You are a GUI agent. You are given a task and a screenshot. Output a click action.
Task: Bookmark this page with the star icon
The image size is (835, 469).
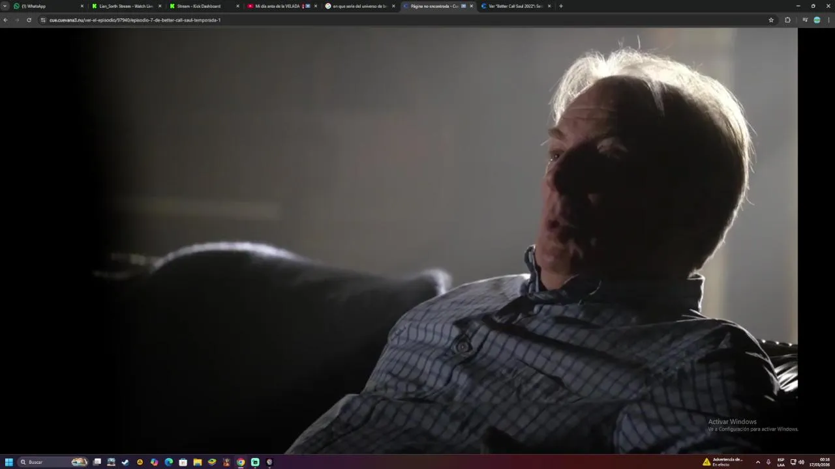pyautogui.click(x=771, y=20)
